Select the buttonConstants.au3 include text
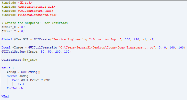Screen dimensions: 187x100 click(x=36, y=7)
